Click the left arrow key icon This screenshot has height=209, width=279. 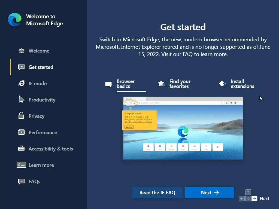coord(242,198)
